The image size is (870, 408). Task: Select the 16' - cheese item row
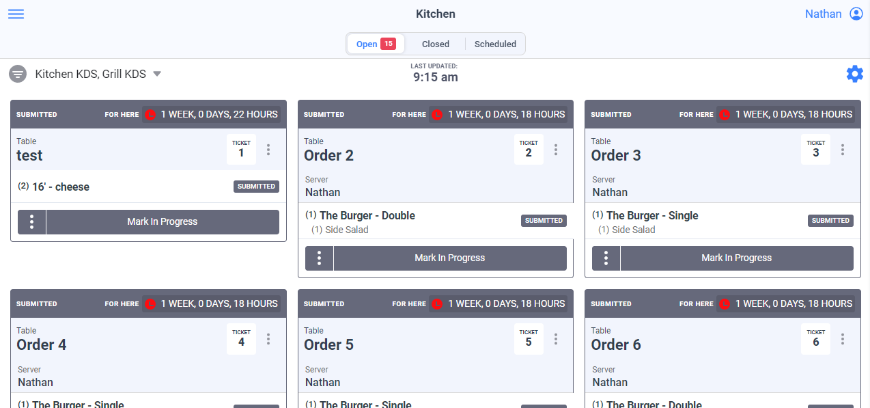tap(148, 187)
